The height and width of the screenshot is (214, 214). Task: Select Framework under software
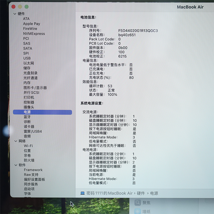click(x=33, y=170)
